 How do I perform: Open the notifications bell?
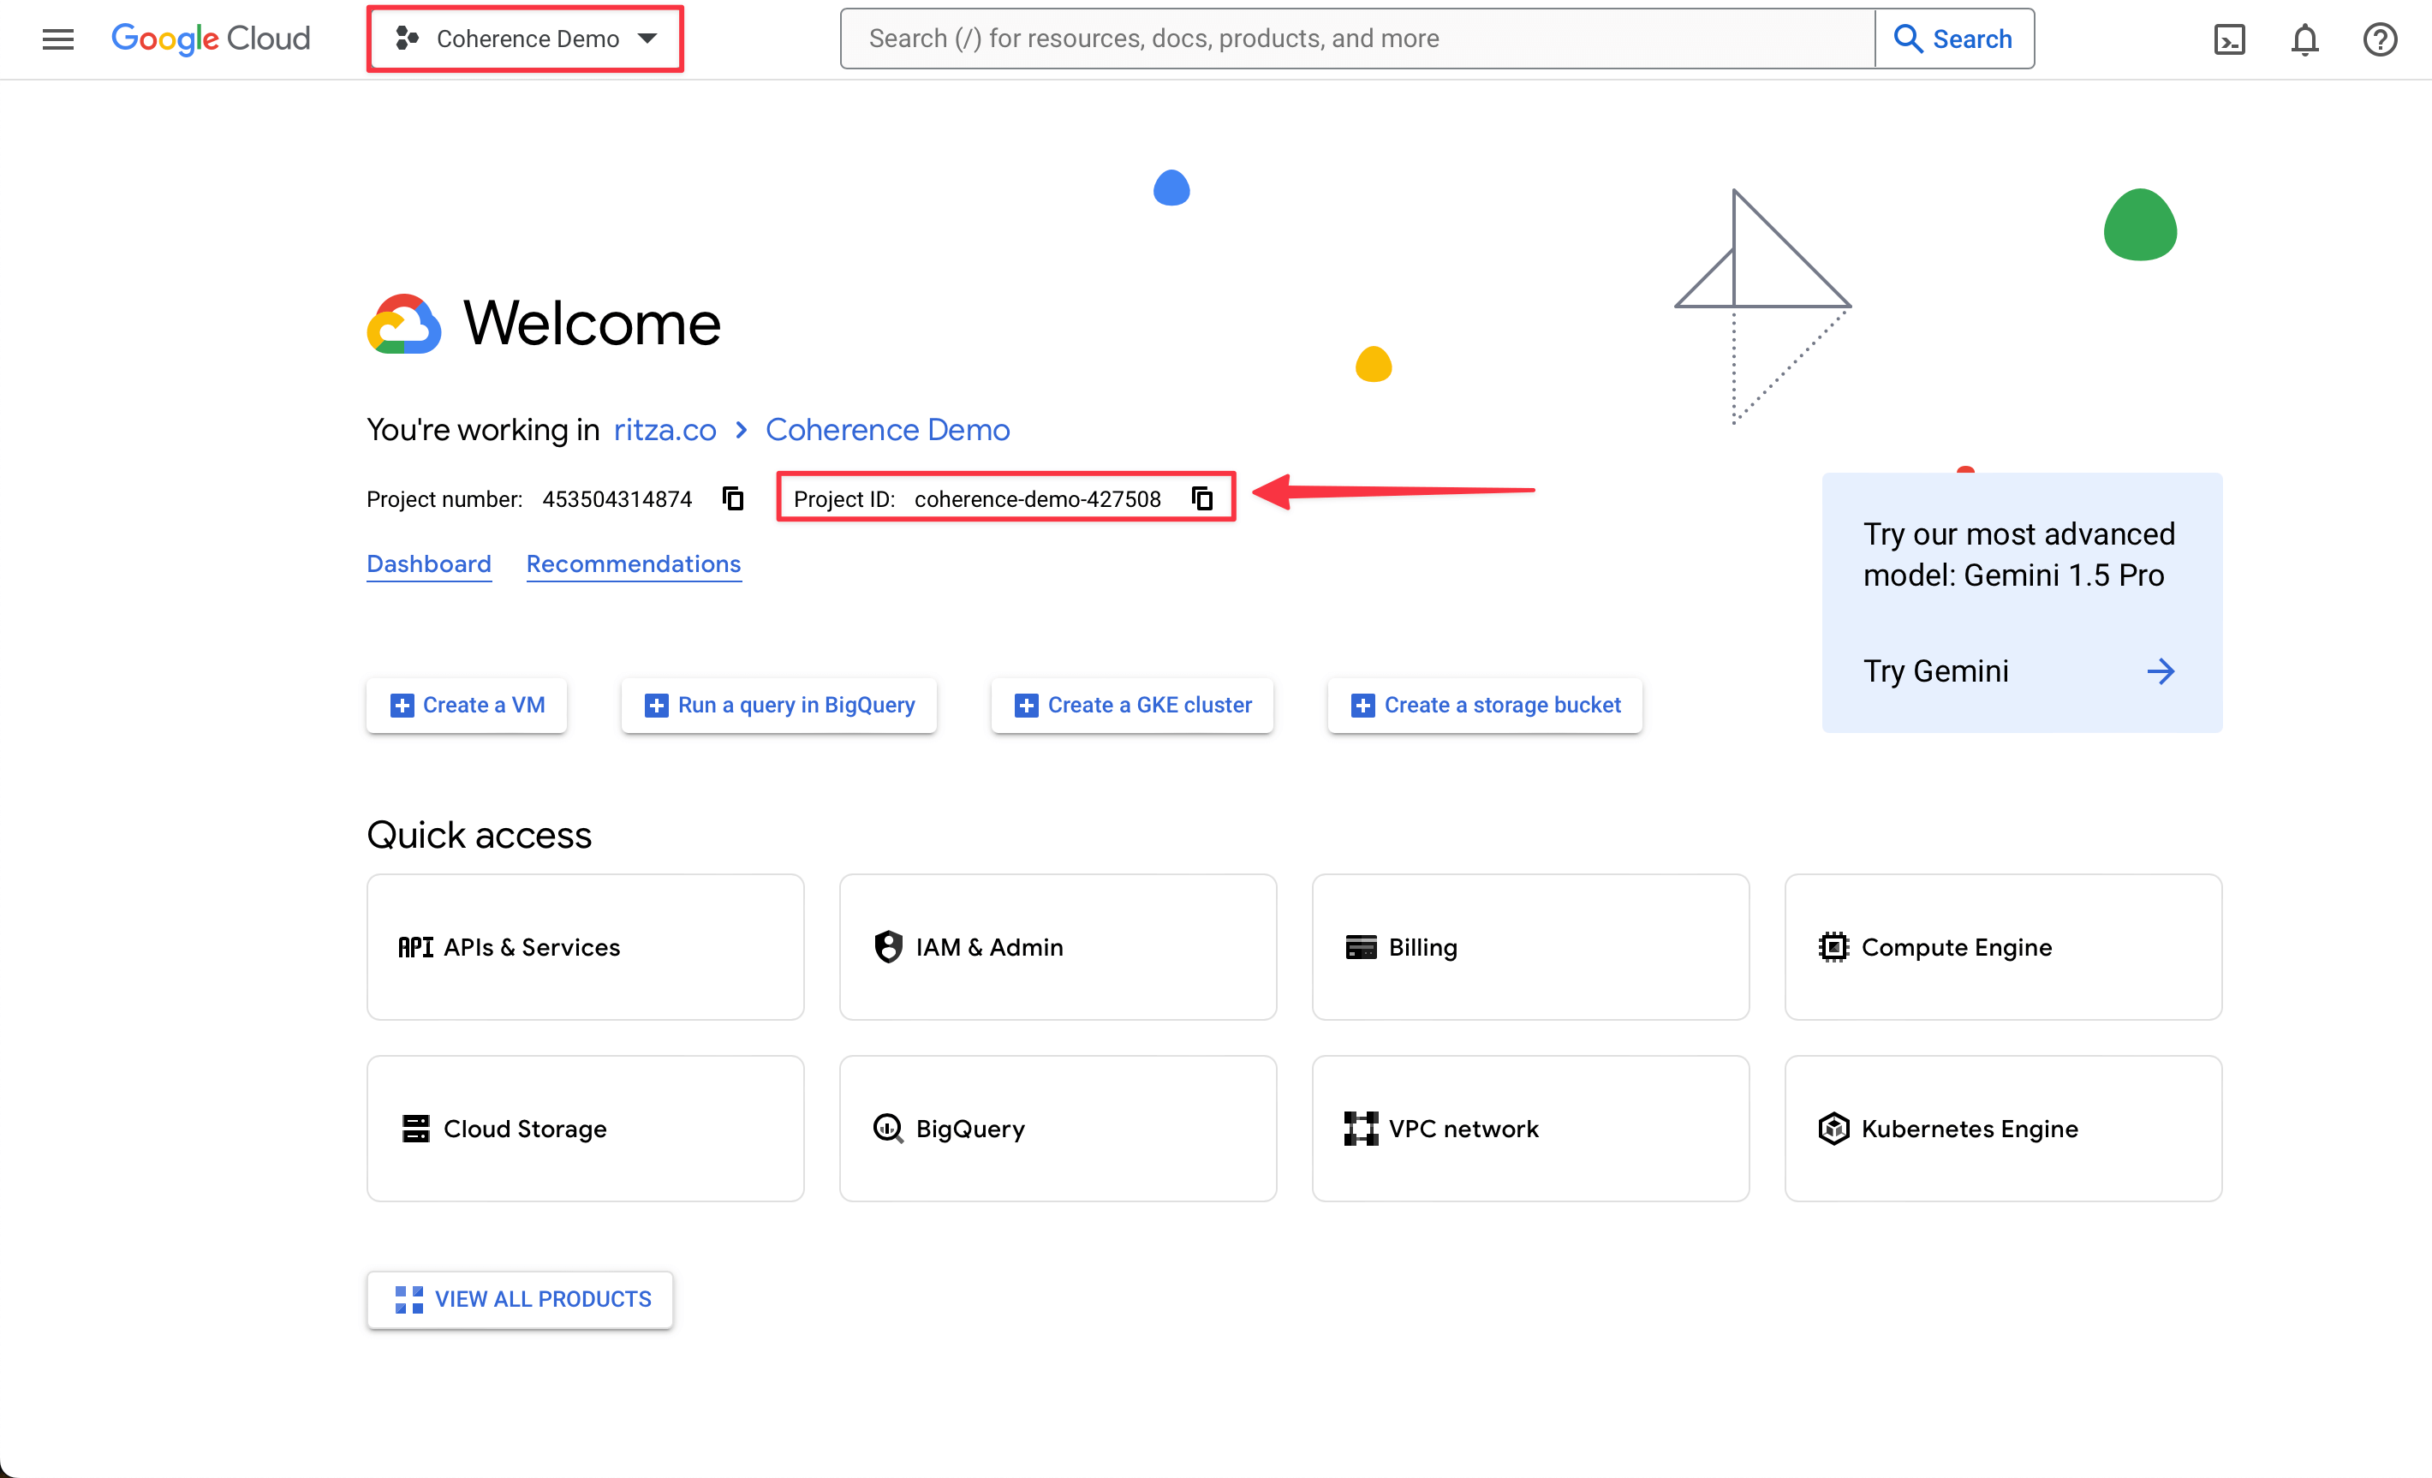(2304, 39)
